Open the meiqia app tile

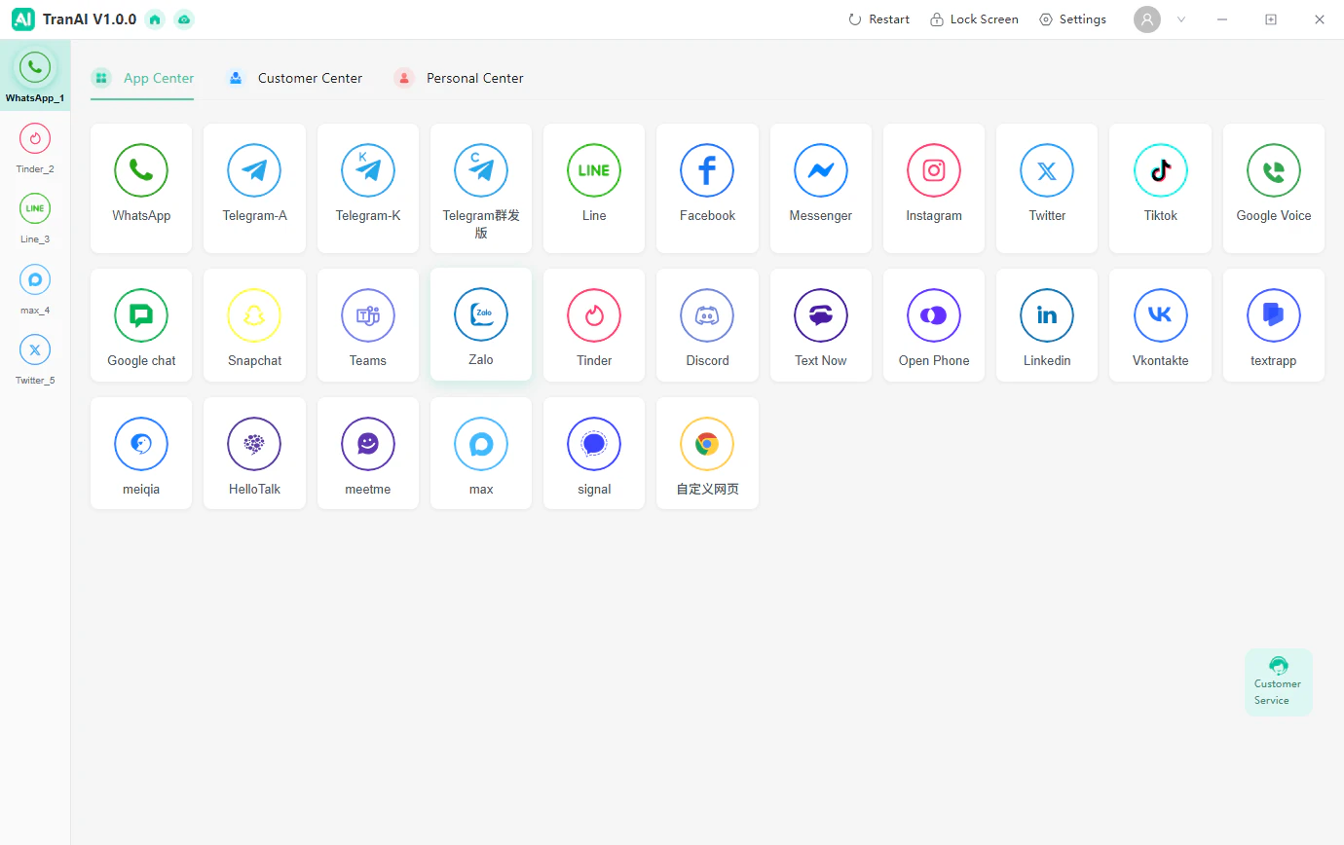[x=141, y=453]
